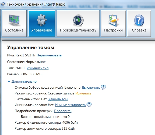Click the gauge icon above Производительность

(x=78, y=20)
